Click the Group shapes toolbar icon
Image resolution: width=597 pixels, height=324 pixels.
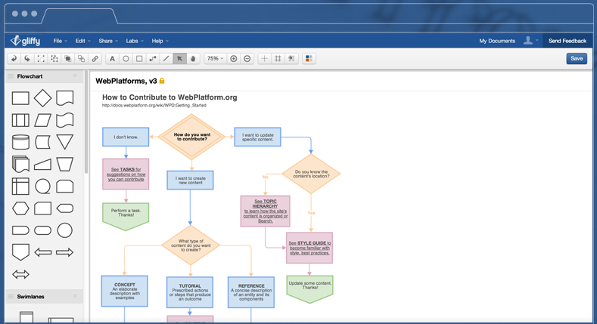(x=41, y=58)
